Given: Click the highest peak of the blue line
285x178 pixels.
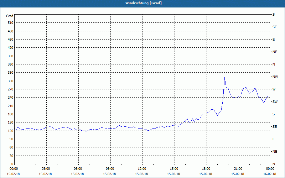Looking at the screenshot, I should coord(225,78).
